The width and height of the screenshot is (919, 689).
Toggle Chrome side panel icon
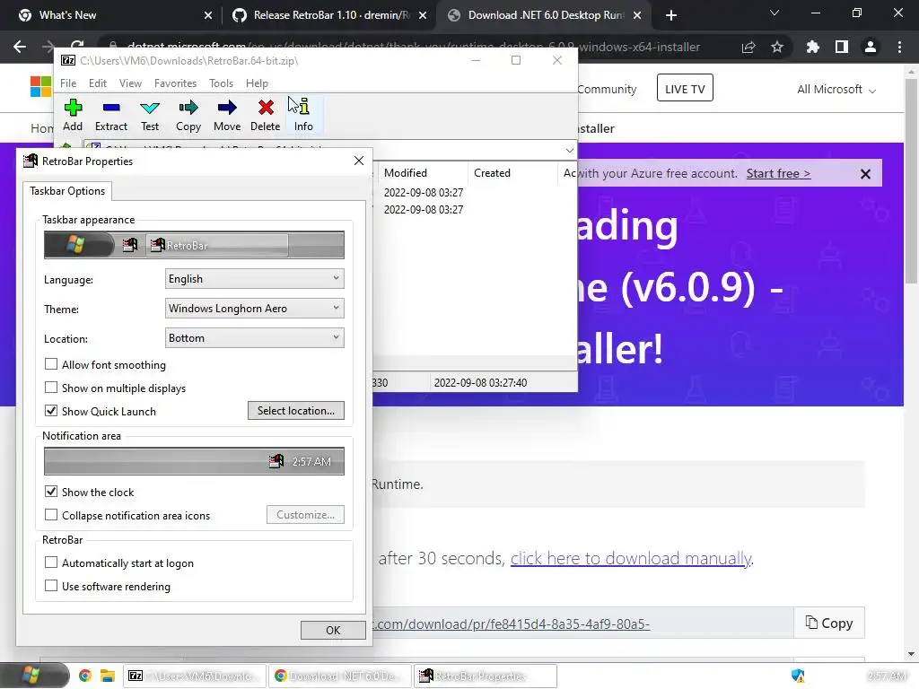point(842,47)
